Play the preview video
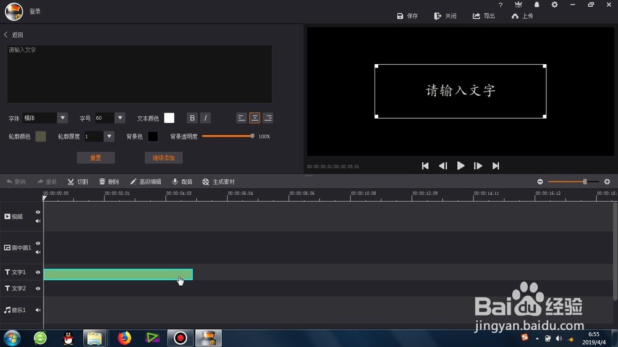 pyautogui.click(x=460, y=166)
